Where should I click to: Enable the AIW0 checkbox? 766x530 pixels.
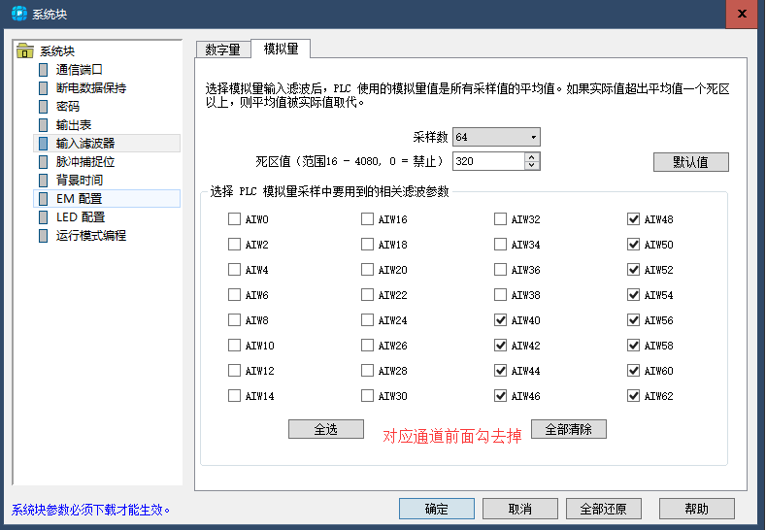click(235, 218)
